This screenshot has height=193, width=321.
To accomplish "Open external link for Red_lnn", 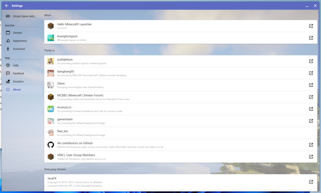I will coord(311,133).
